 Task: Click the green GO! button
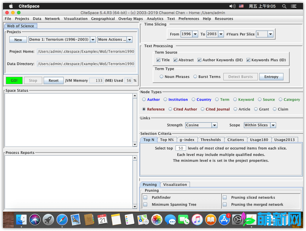[x=14, y=80]
